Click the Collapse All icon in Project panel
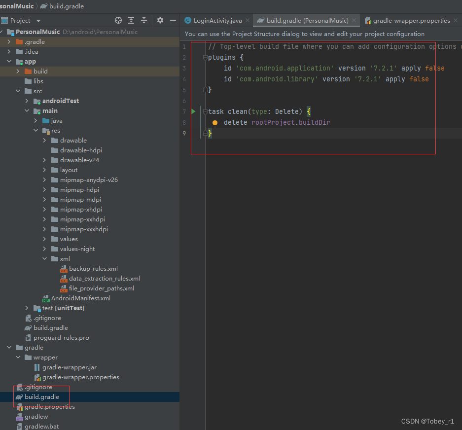Screen dimensions: 462x430 tap(144, 20)
